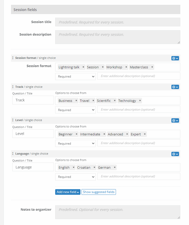189x225 pixels.
Task: Open gear settings menu for Level field
Action: [x=175, y=121]
